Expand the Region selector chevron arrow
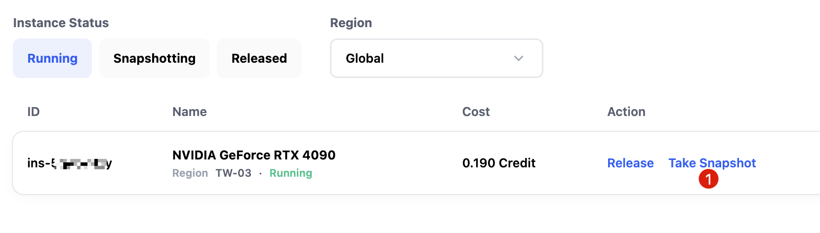820x233 pixels. click(x=519, y=58)
